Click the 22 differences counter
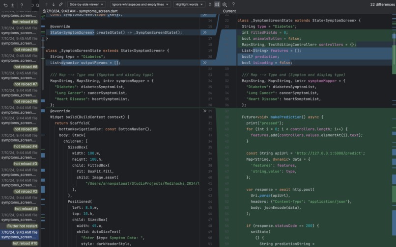 coord(382,4)
